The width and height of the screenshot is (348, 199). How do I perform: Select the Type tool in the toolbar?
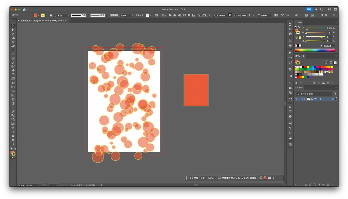pyautogui.click(x=13, y=50)
